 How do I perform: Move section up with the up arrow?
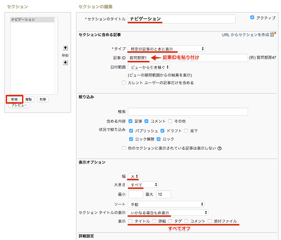(x=66, y=48)
